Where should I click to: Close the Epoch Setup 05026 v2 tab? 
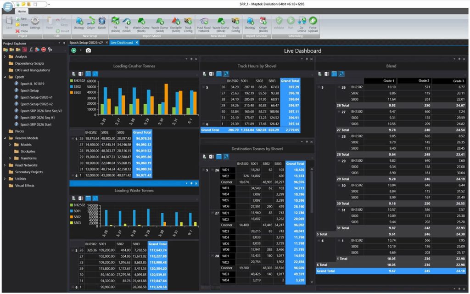pos(106,43)
